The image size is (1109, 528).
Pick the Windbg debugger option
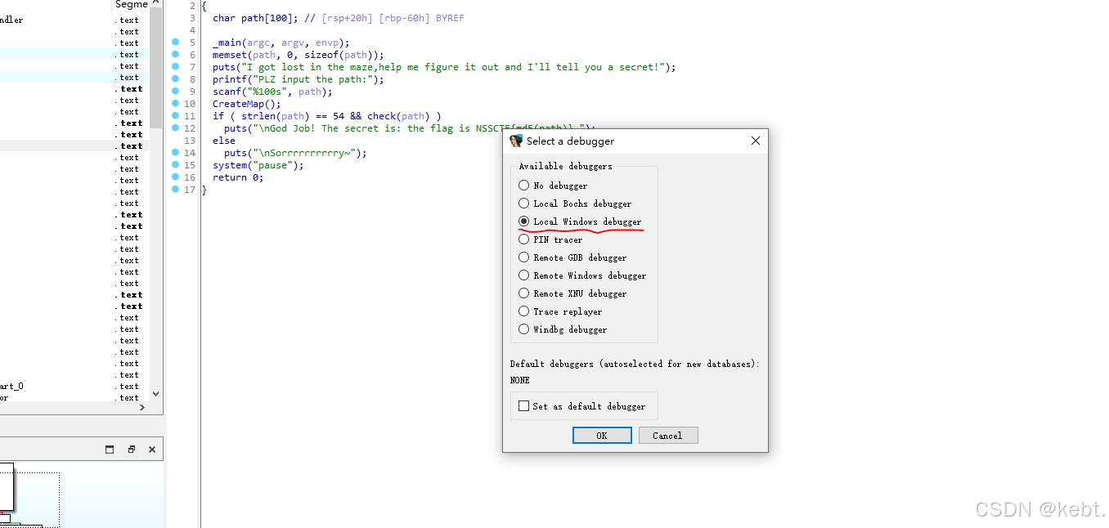tap(523, 329)
